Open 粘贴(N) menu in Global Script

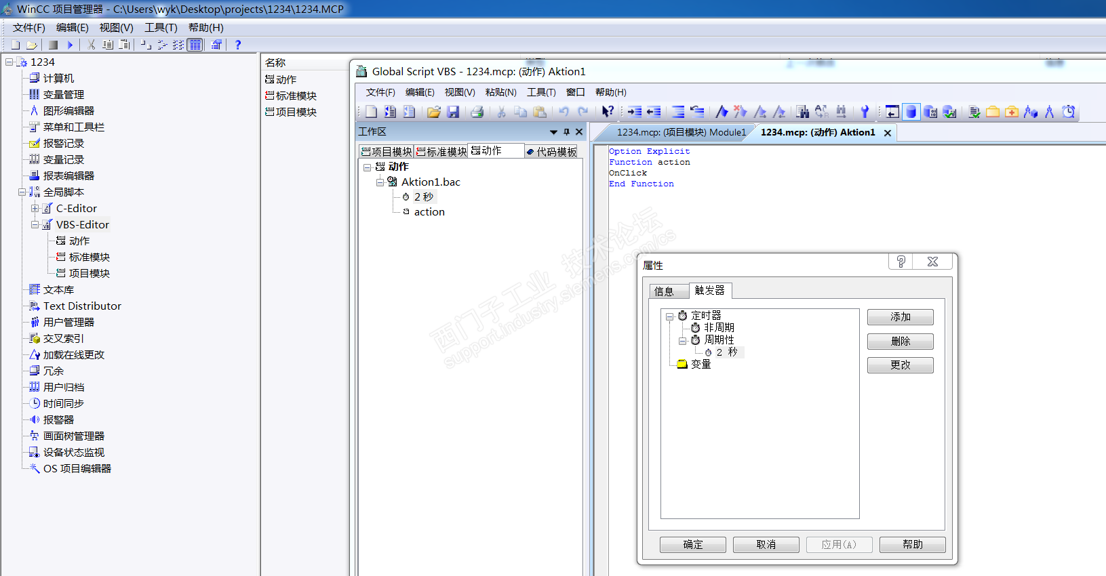tap(501, 92)
